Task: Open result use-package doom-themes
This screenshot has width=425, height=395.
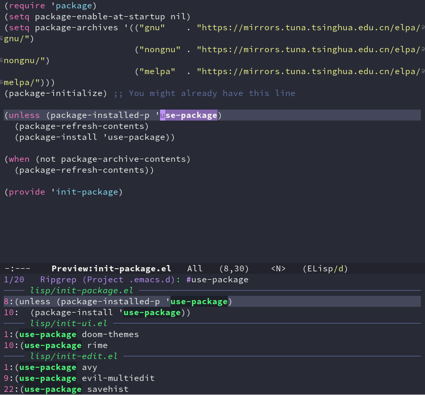Action: pyautogui.click(x=71, y=334)
